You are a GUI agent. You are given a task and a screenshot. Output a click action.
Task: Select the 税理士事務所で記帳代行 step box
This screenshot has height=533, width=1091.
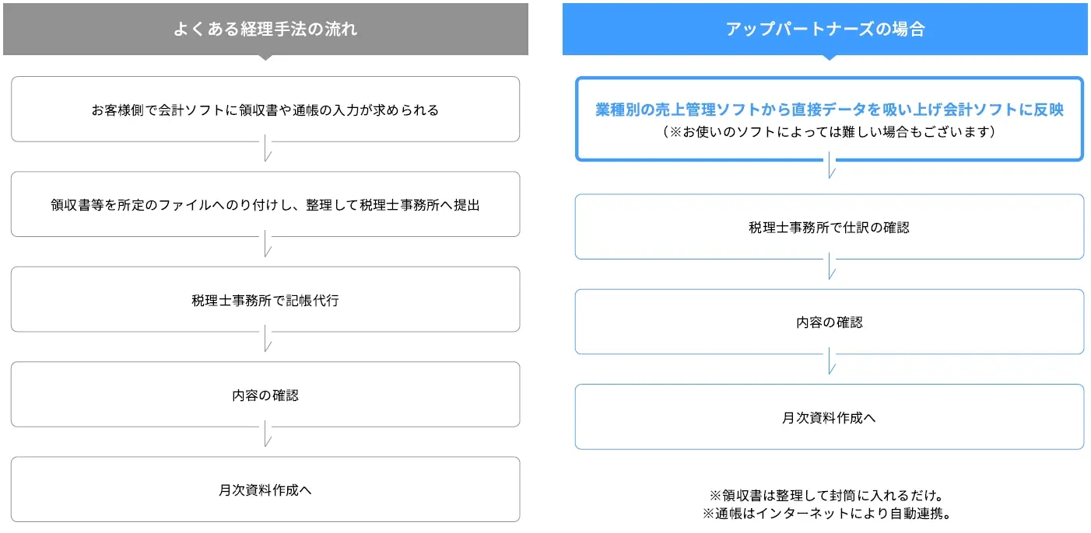(265, 300)
